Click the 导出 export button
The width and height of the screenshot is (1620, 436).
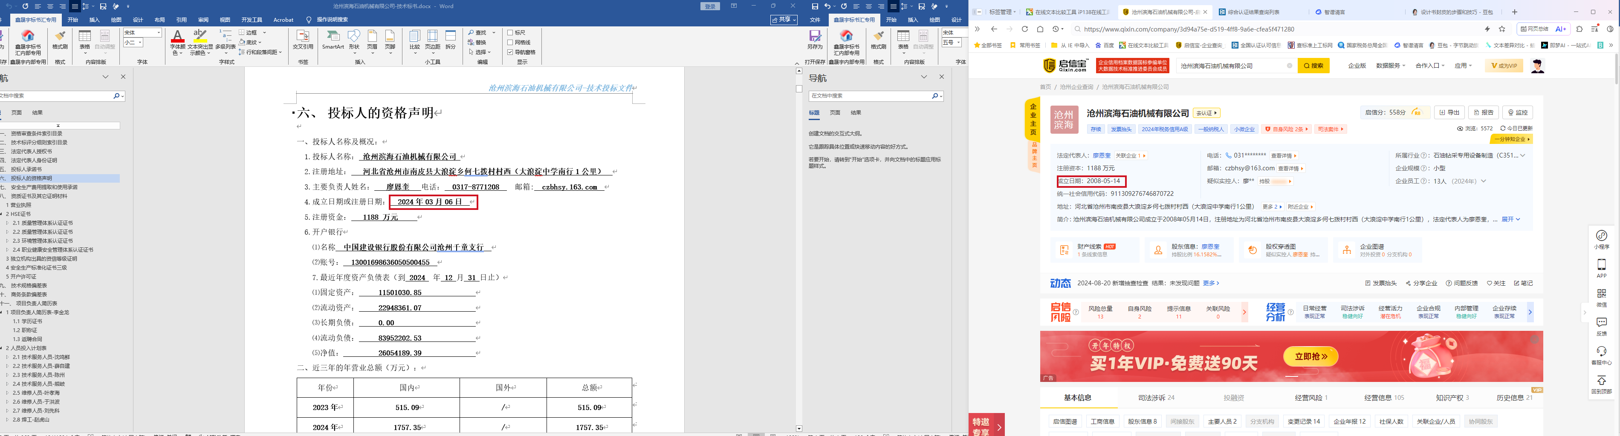click(x=1449, y=112)
